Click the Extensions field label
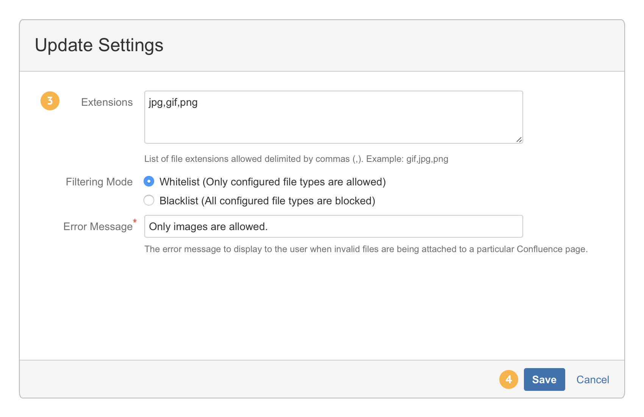This screenshot has width=644, height=417. 106,102
